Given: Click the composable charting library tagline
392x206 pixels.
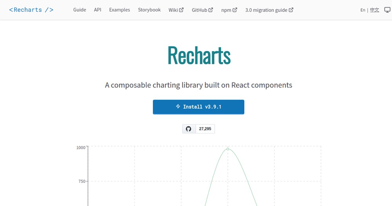Looking at the screenshot, I should [x=198, y=85].
